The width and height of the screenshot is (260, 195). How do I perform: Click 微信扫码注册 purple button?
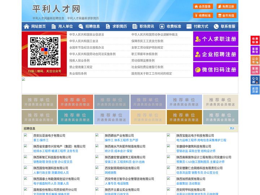click(x=216, y=69)
